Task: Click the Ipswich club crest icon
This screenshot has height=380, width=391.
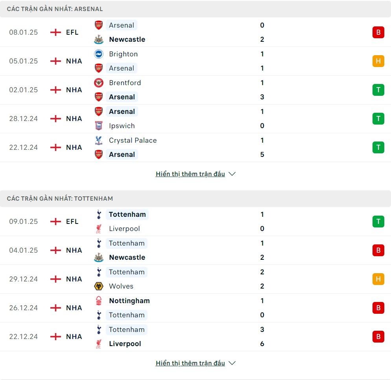Action: [99, 126]
